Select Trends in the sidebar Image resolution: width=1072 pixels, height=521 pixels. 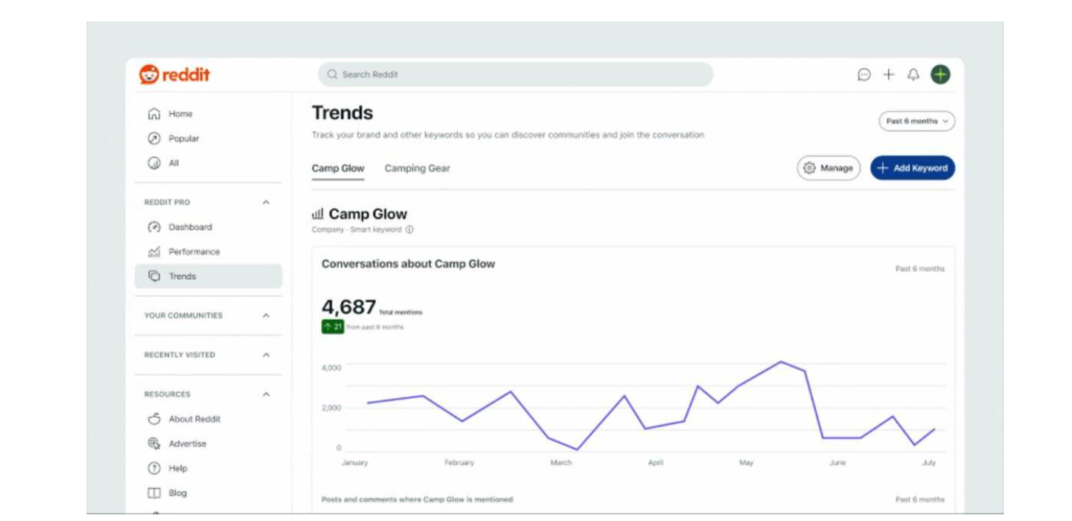coord(208,276)
